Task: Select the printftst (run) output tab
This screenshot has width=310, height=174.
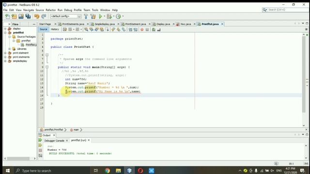Action: coord(78,140)
